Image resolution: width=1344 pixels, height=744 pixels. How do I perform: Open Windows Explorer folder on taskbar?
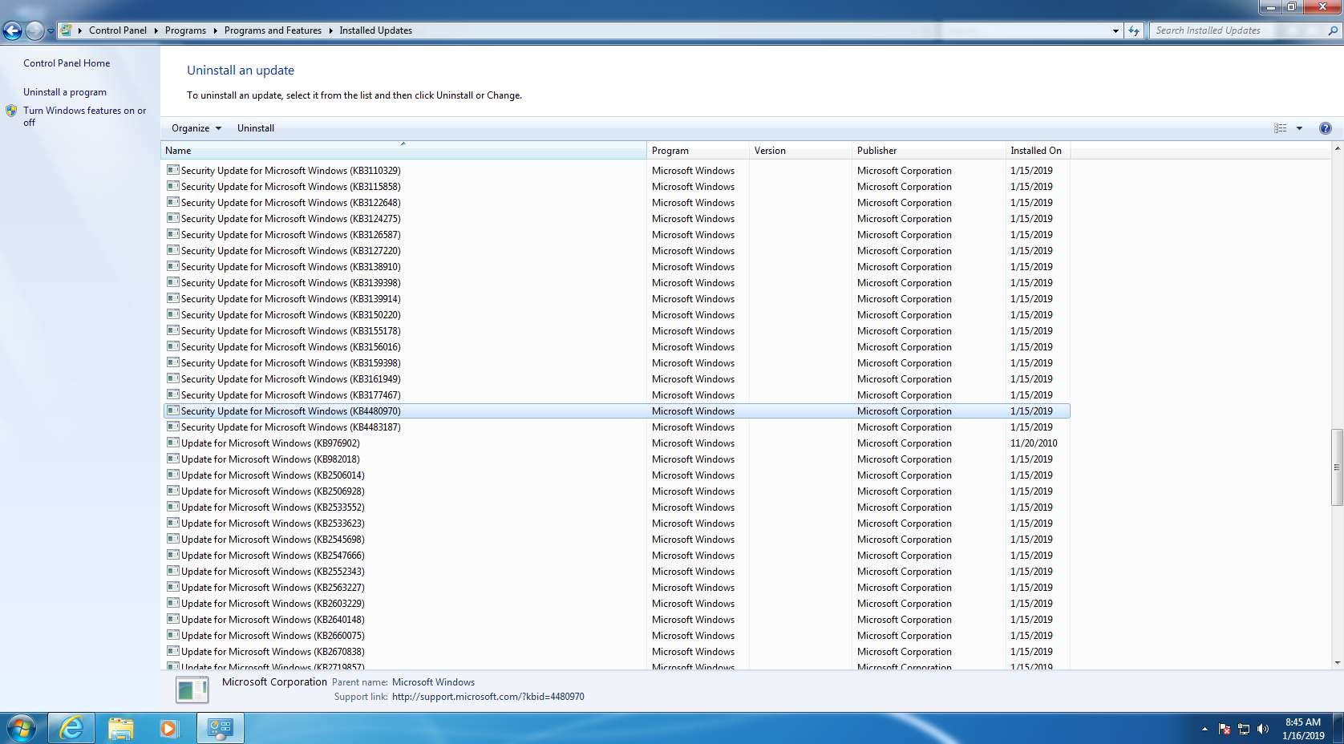[x=121, y=728]
